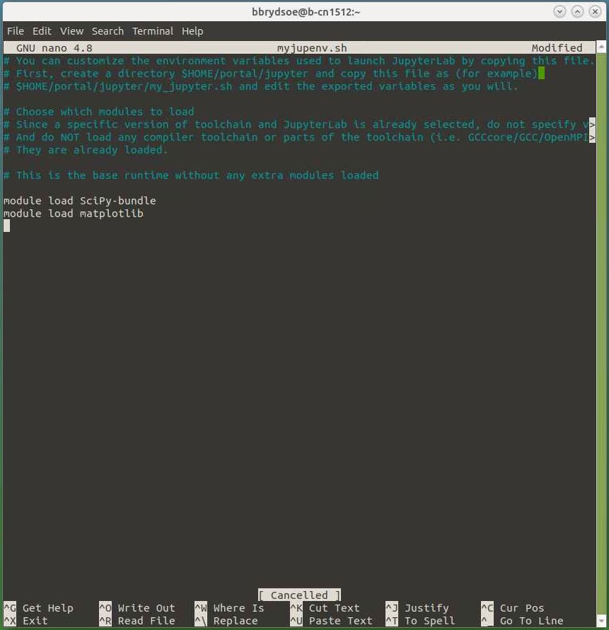The height and width of the screenshot is (630, 609).
Task: Click the '[ Cancelled ]' status message
Action: click(x=299, y=595)
